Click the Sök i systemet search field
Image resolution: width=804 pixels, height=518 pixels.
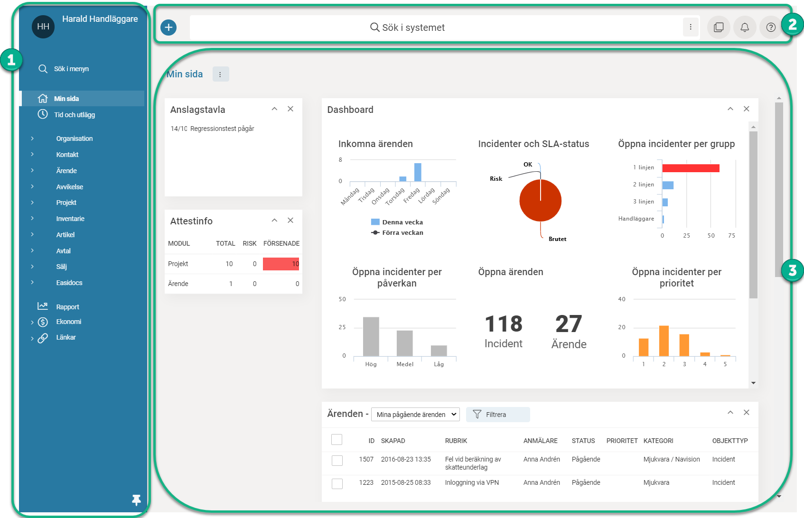(408, 28)
